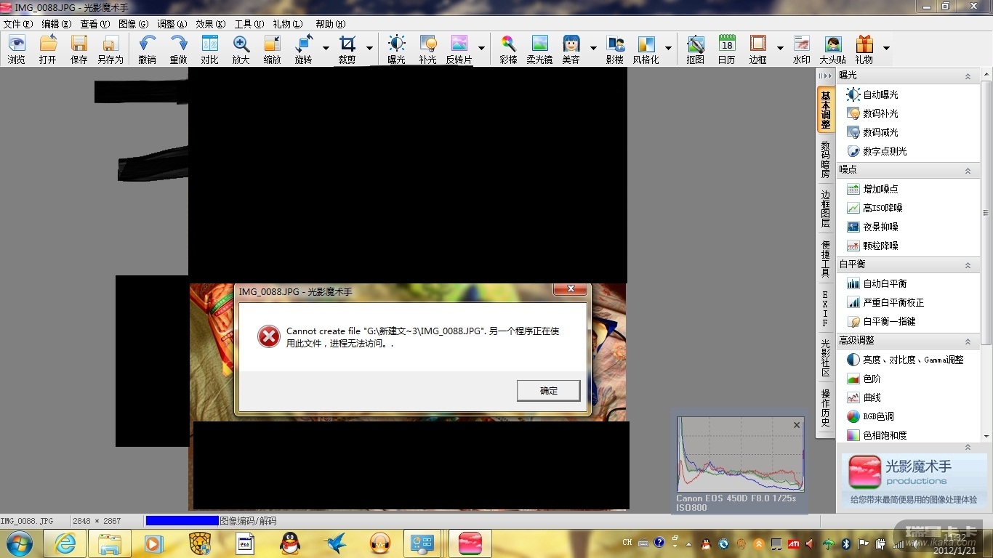The height and width of the screenshot is (558, 993).
Task: Collapse the 曝光 panel section
Action: pos(968,76)
